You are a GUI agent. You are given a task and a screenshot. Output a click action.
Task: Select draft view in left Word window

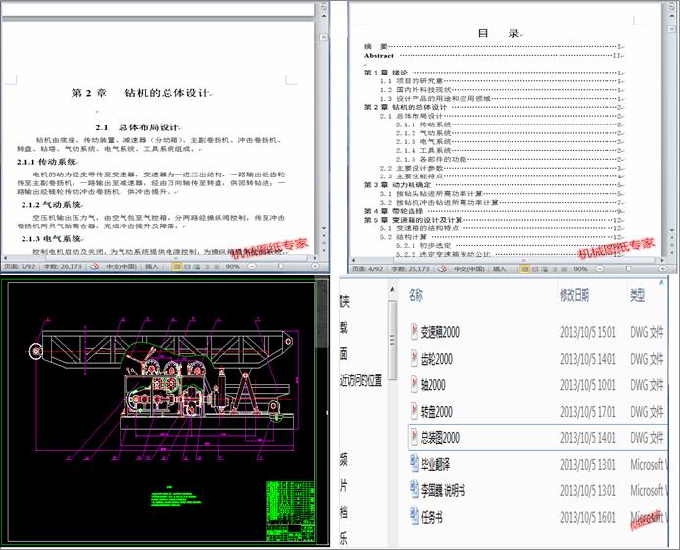click(x=217, y=266)
